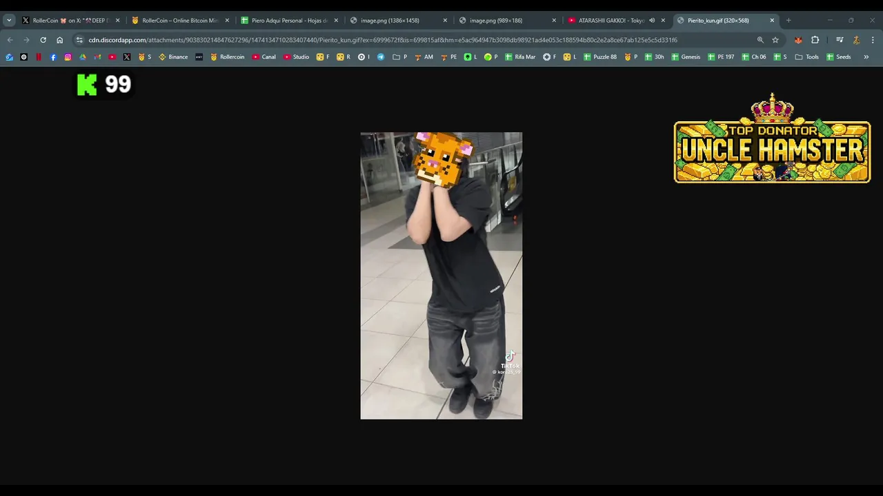Open the Rollercoin bookmark
The width and height of the screenshot is (883, 496).
(x=227, y=57)
